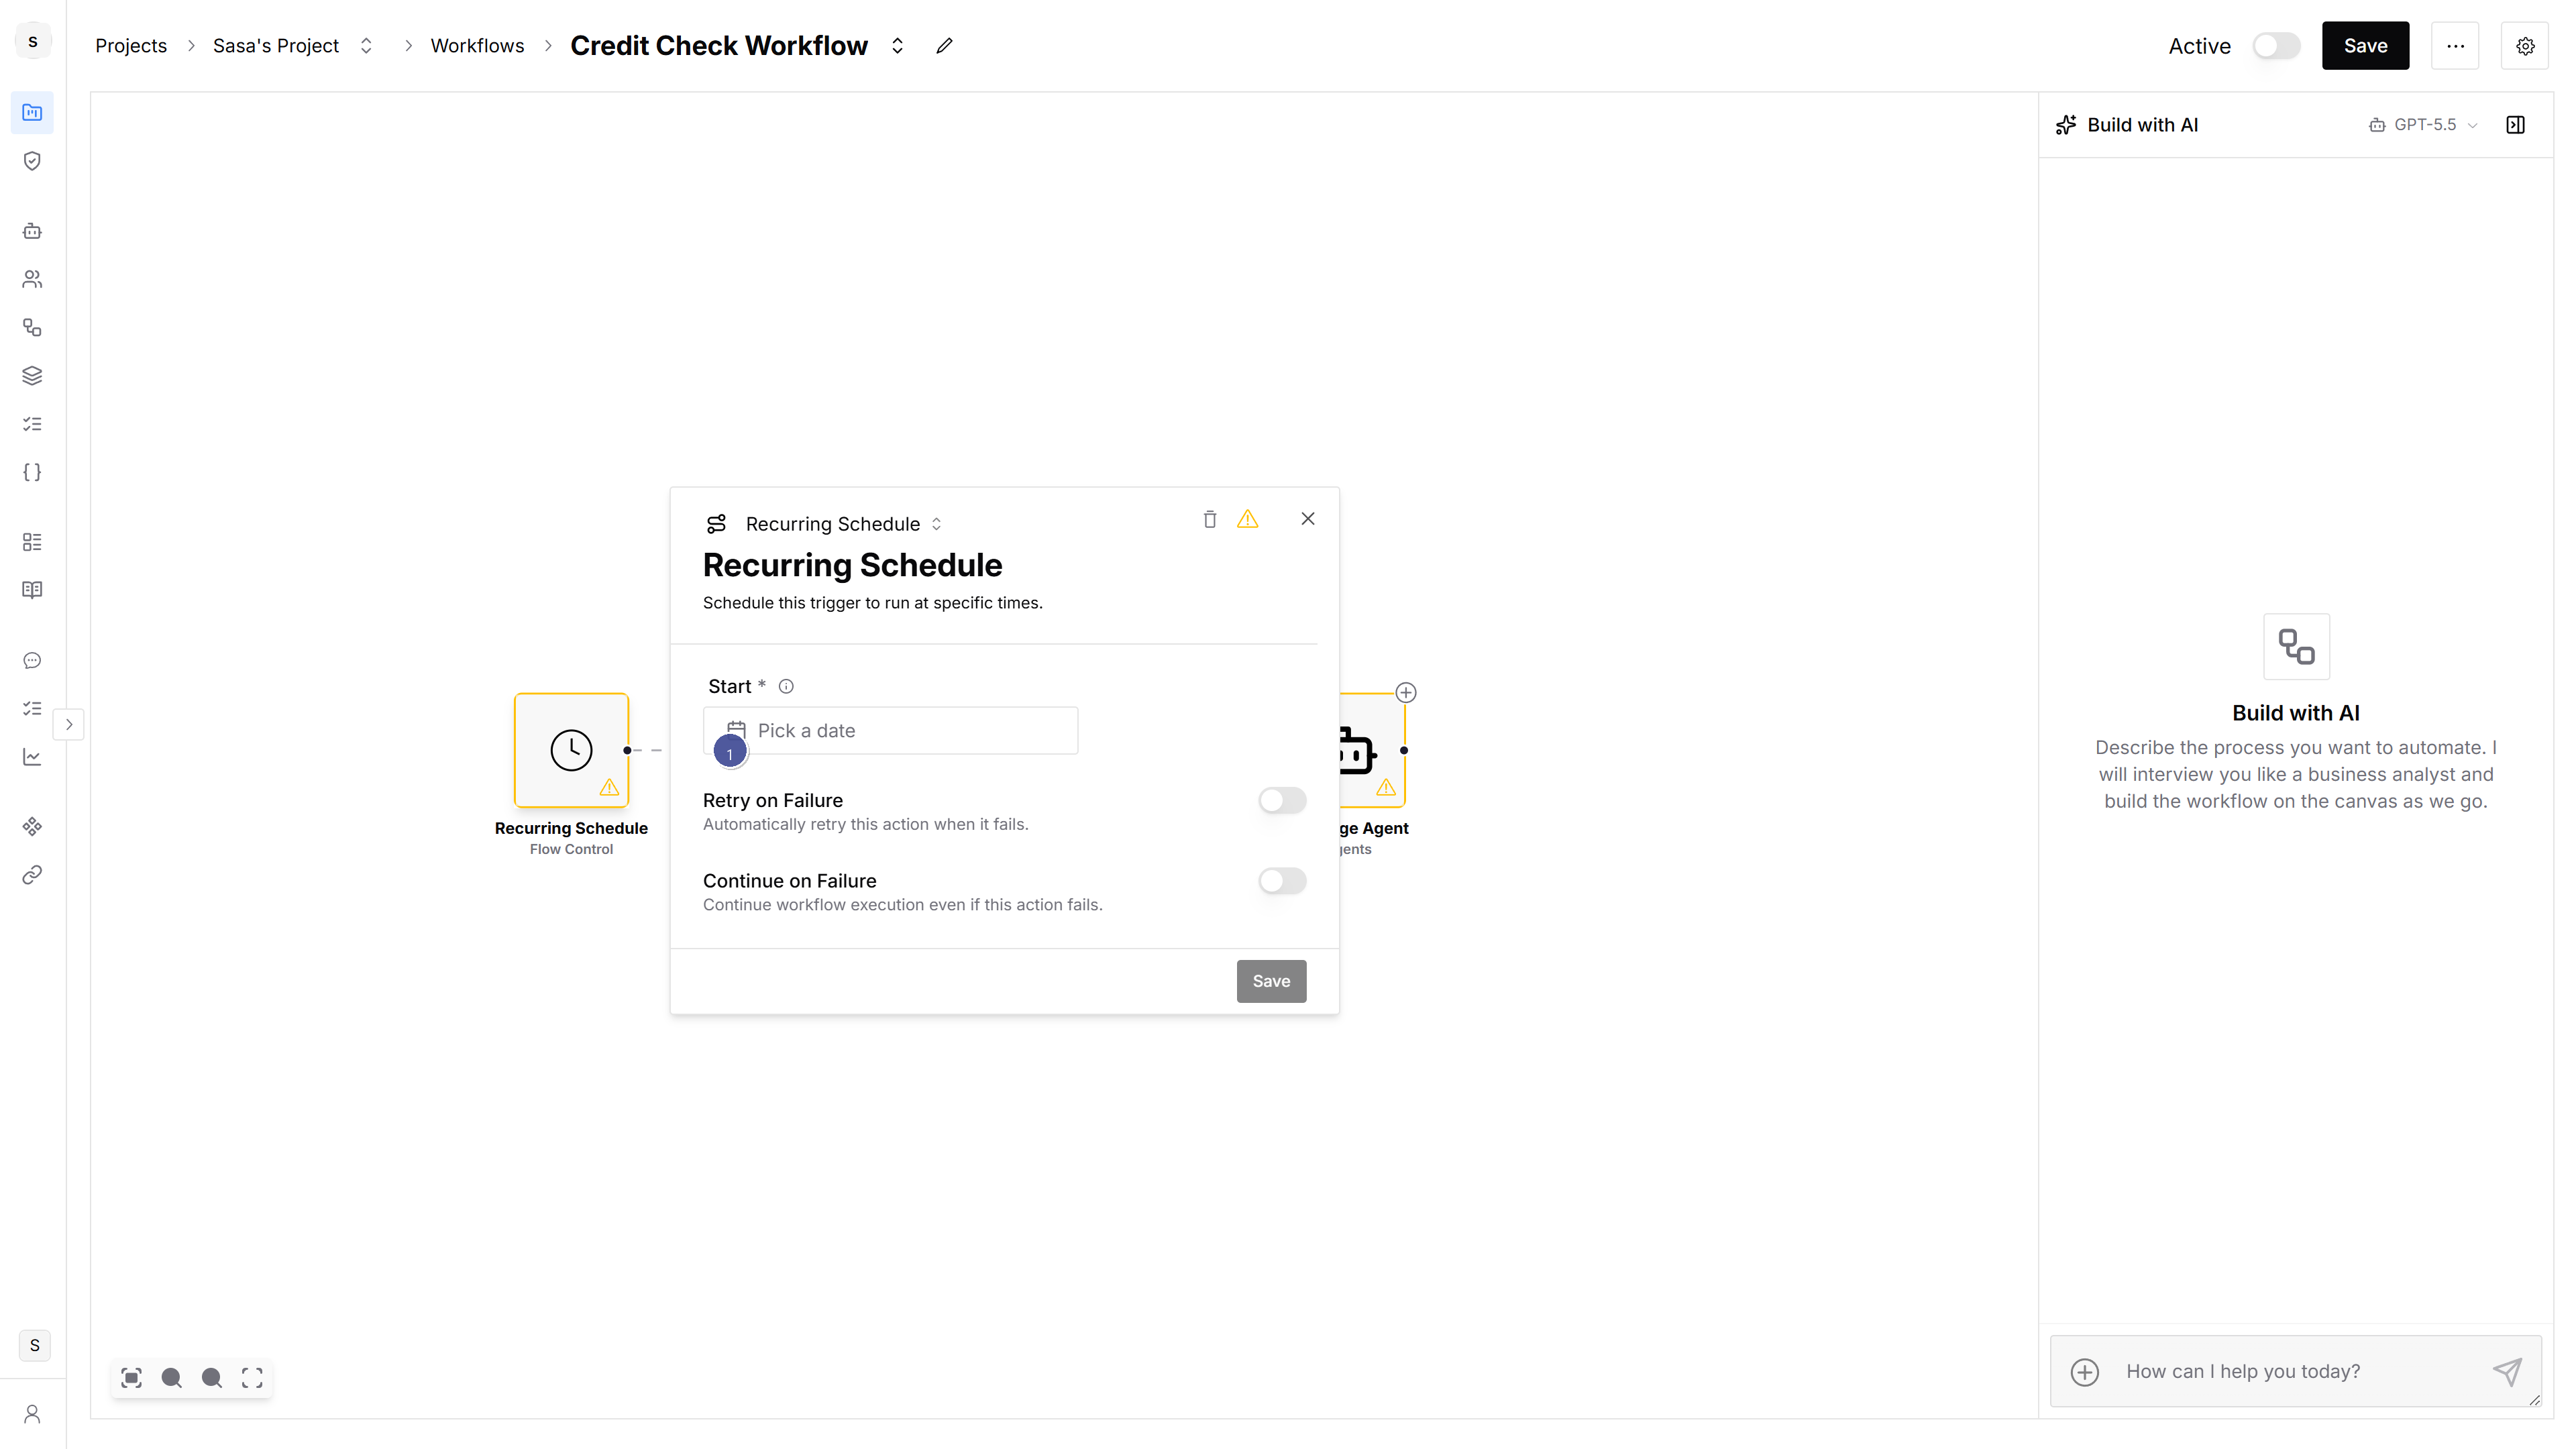Enable Continue on Failure
2576x1449 pixels.
pos(1283,881)
